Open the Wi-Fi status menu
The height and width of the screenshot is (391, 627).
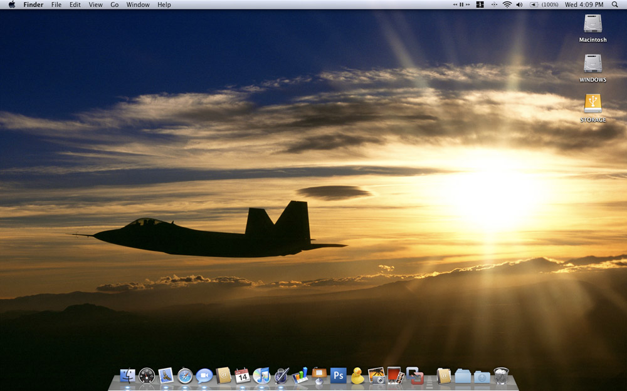(507, 5)
